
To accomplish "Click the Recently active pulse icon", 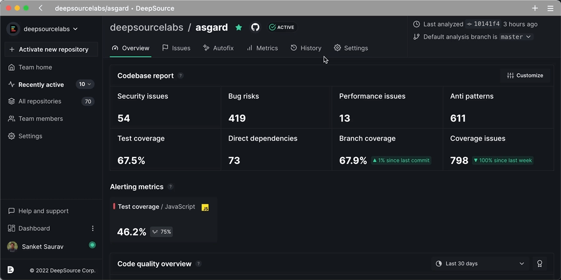I will pyautogui.click(x=11, y=85).
